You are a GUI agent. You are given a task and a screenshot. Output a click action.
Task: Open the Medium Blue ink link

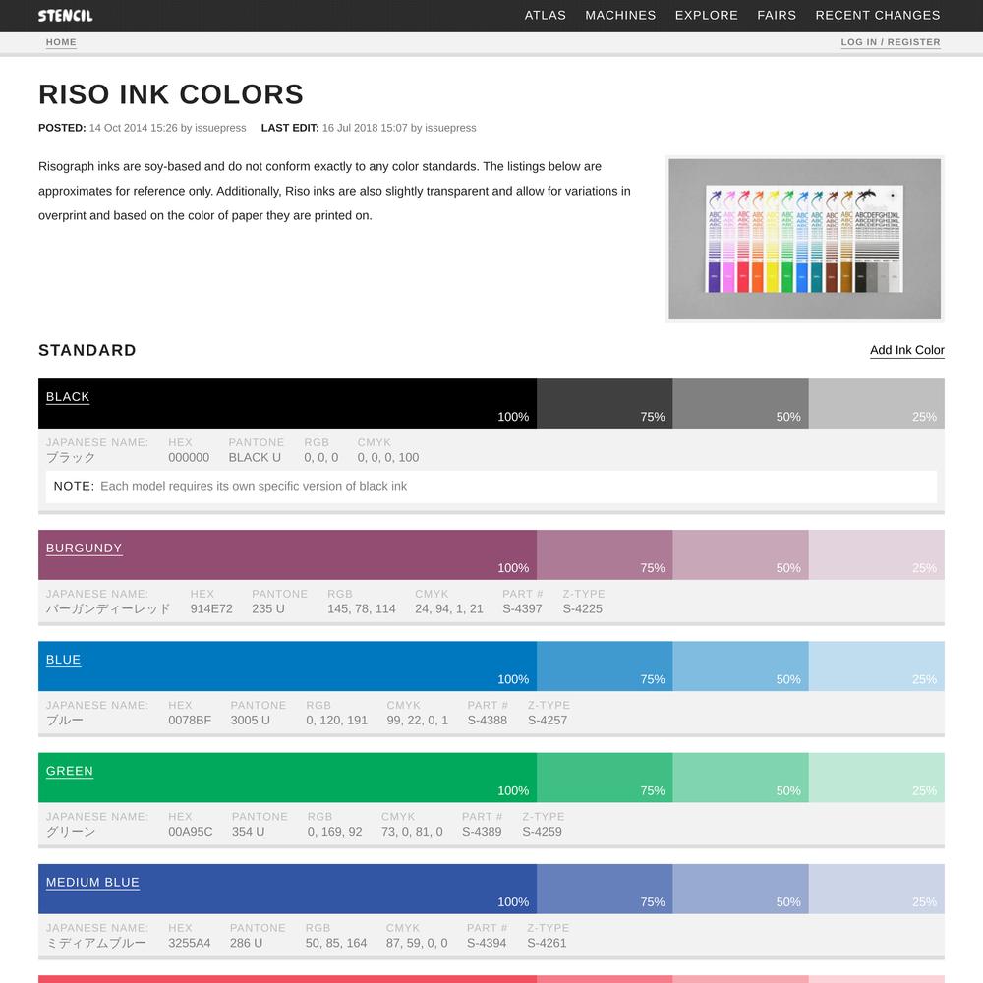(x=92, y=882)
